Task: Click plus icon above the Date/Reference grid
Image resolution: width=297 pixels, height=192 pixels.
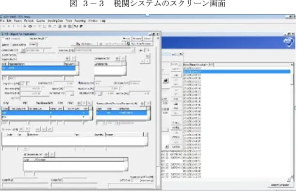Action: tap(21, 129)
